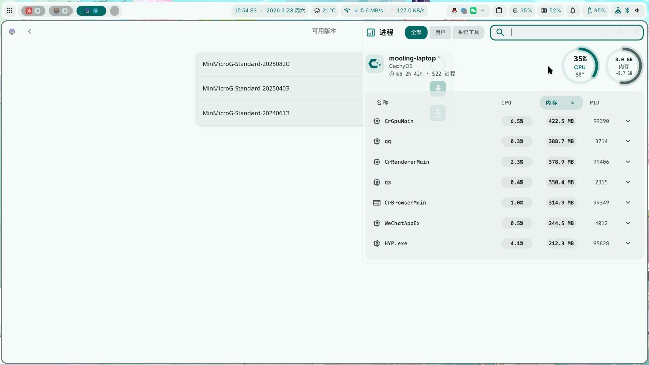Click the QQ penguin tray icon
Screen dimensions: 649x365
tap(455, 10)
